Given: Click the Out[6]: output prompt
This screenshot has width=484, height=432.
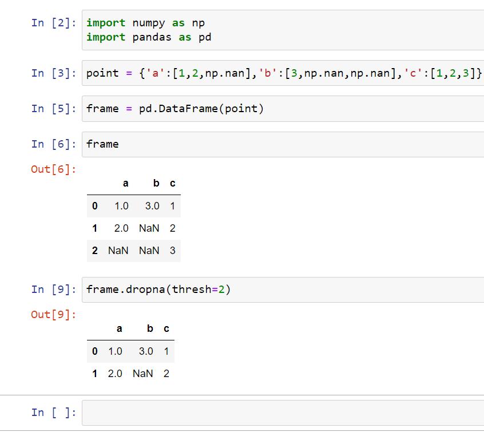Looking at the screenshot, I should (54, 169).
